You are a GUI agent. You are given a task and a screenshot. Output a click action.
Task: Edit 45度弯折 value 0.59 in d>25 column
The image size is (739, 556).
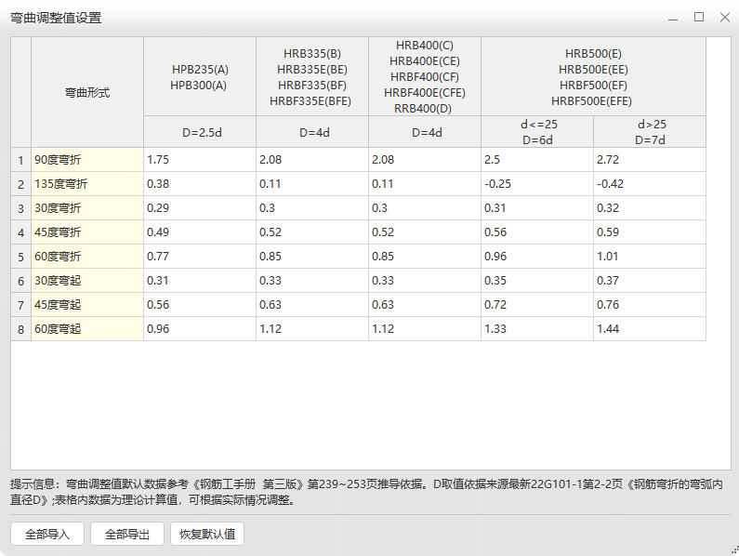[x=650, y=232]
